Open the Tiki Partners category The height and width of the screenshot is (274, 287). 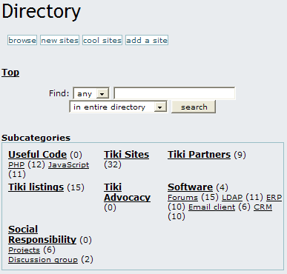[199, 155]
